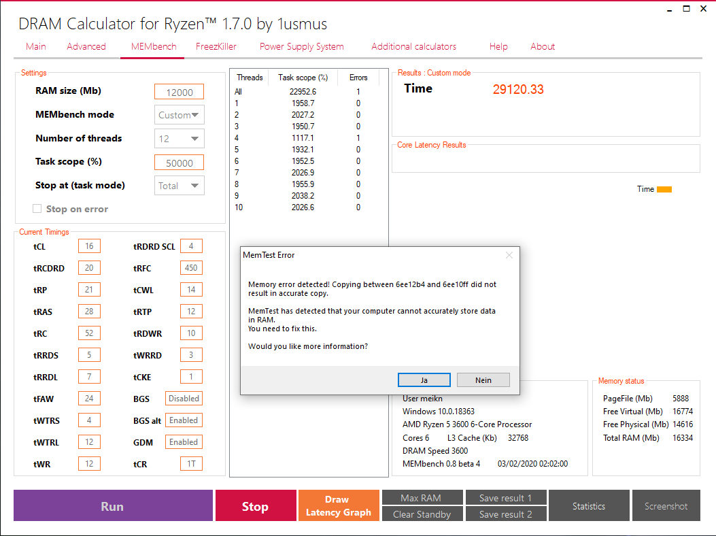Click Draw Latency Graph button
Image resolution: width=716 pixels, height=536 pixels.
(339, 505)
